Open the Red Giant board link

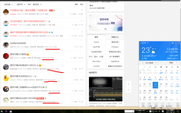pyautogui.click(x=96, y=61)
